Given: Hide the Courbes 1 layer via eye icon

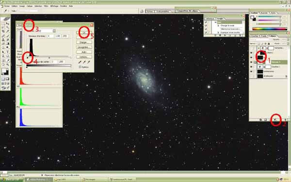Looking at the screenshot, I should (251, 66).
